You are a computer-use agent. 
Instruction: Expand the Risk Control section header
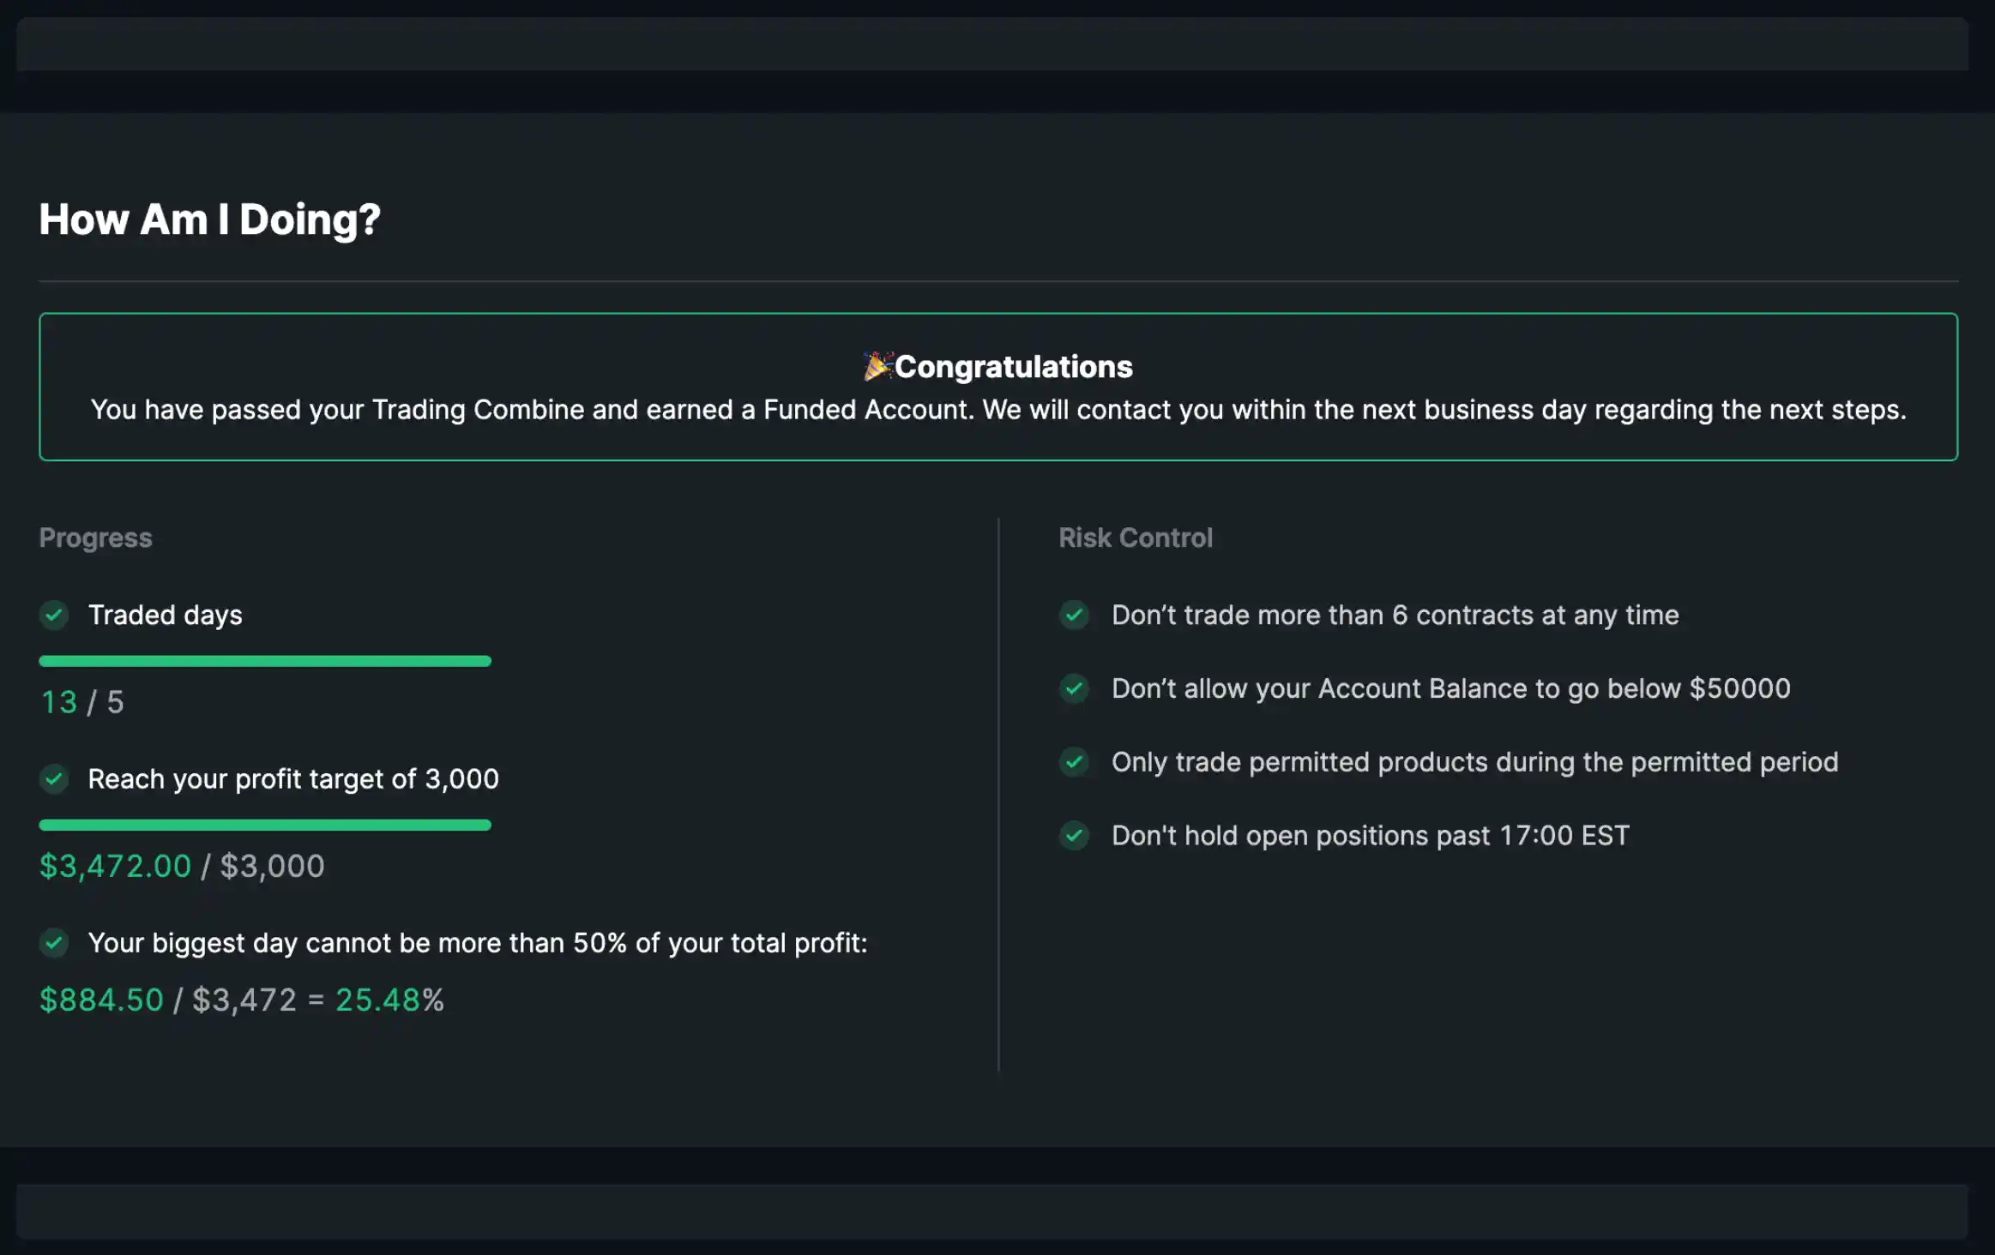click(1136, 537)
